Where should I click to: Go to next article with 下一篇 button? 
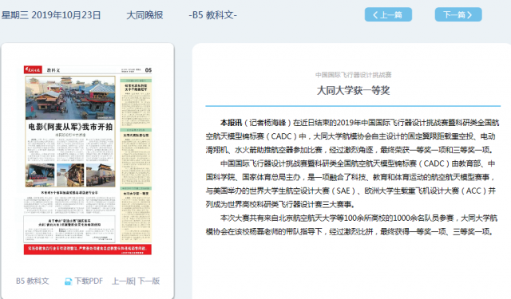click(x=458, y=14)
